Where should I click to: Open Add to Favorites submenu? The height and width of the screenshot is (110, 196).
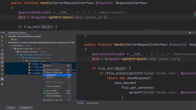[x=57, y=86]
